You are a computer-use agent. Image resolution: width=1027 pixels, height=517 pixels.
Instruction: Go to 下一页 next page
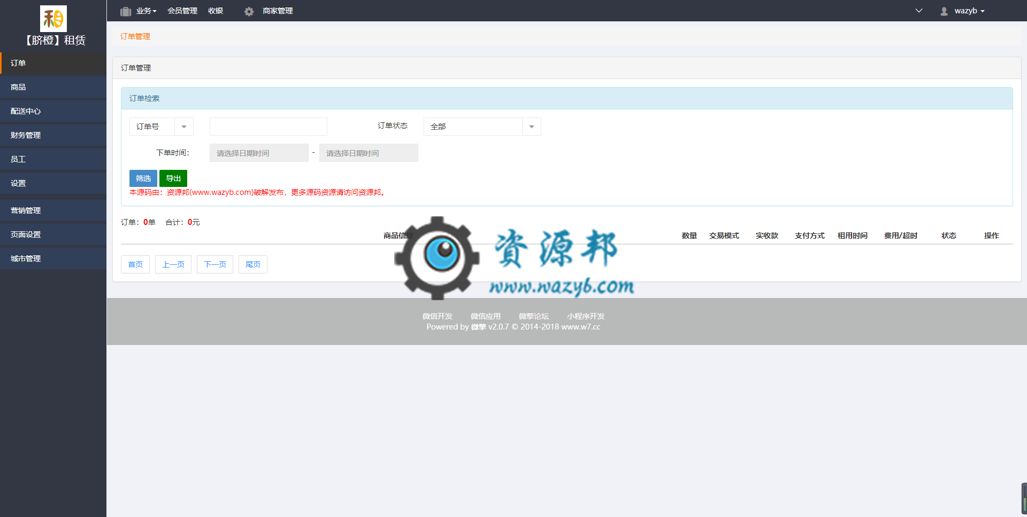[215, 264]
